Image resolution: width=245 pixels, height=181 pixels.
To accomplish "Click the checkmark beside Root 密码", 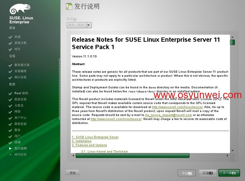I will point(10,94).
